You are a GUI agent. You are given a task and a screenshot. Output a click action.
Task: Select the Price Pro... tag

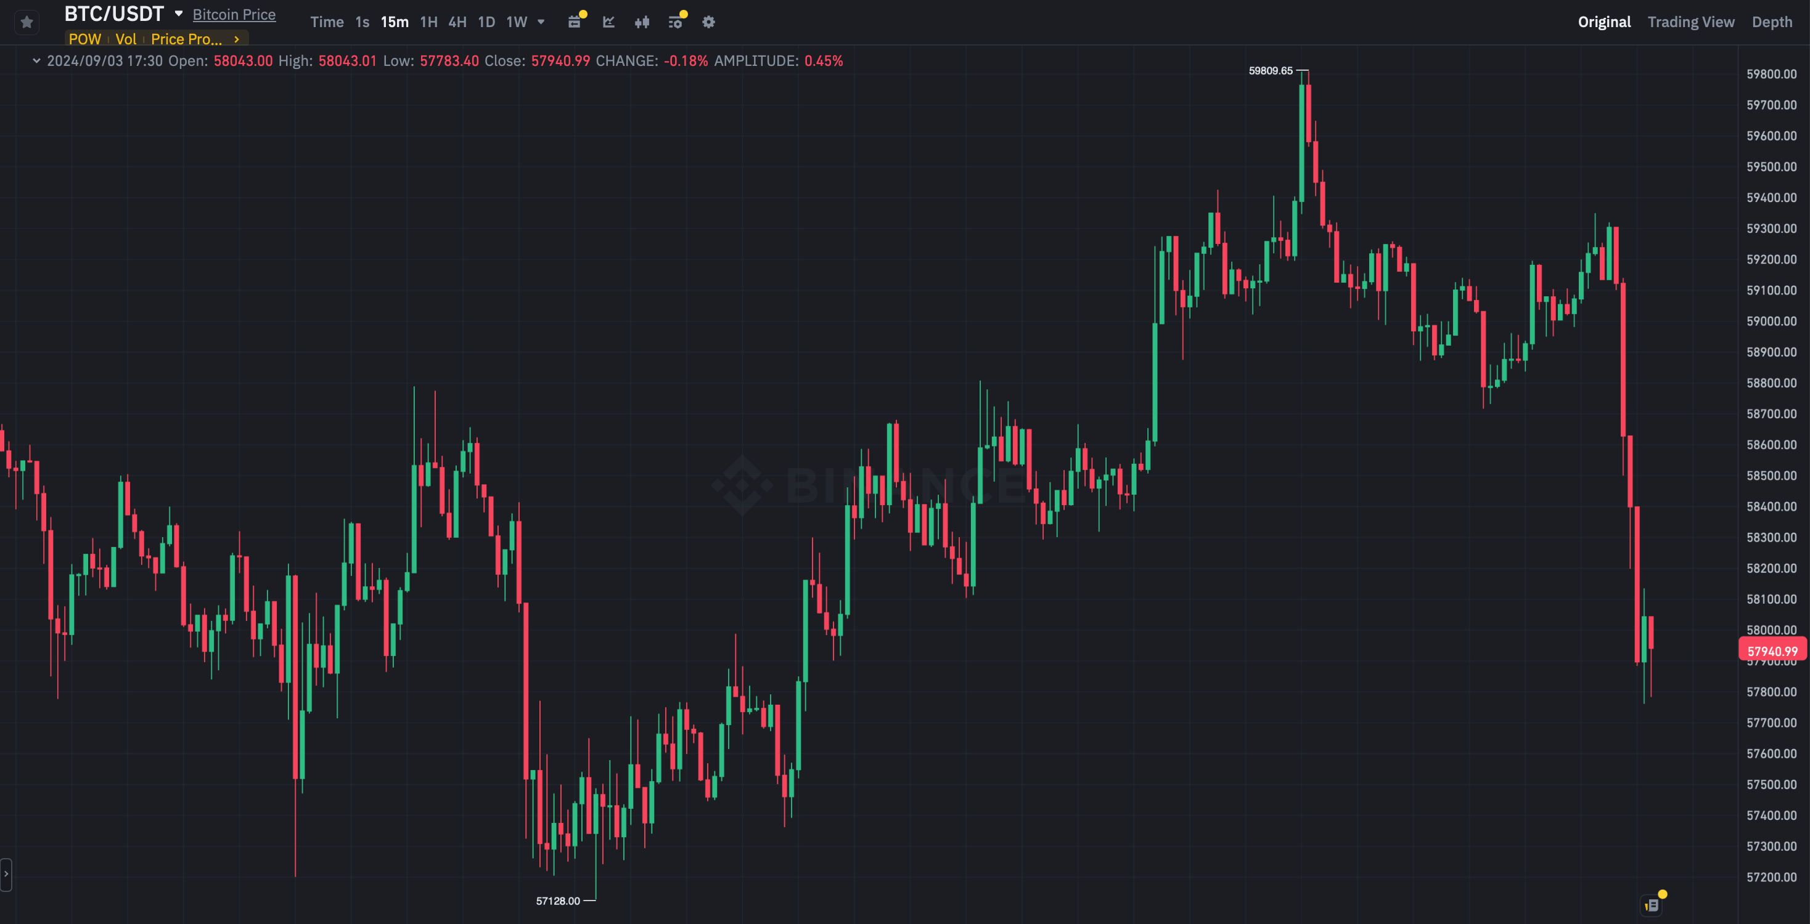[186, 39]
